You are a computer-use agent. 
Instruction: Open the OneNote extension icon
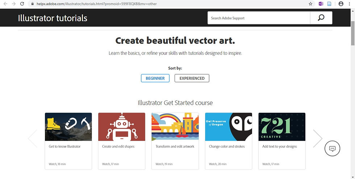click(321, 4)
